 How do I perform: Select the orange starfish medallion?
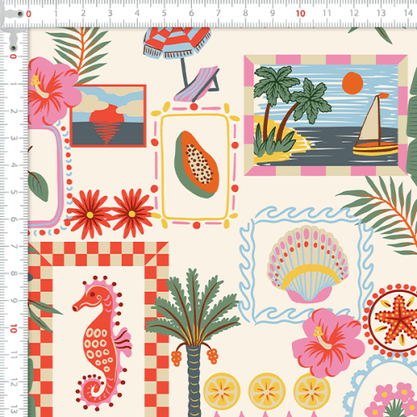pos(394,320)
